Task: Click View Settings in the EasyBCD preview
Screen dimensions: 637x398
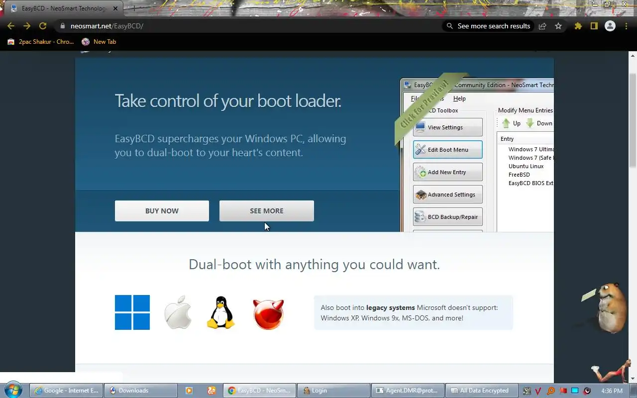Action: [447, 127]
